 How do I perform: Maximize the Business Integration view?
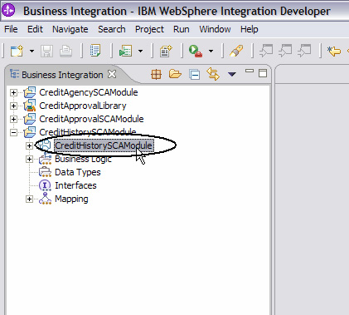coord(263,73)
